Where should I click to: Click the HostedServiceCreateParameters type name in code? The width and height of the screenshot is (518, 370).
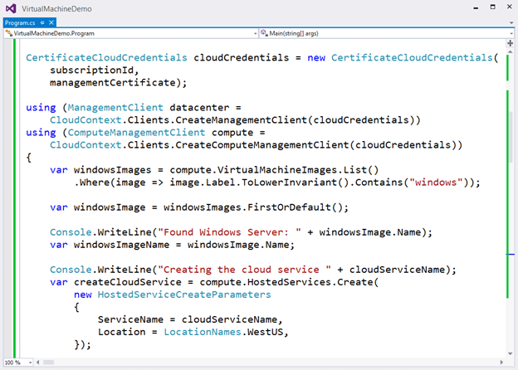coord(184,295)
